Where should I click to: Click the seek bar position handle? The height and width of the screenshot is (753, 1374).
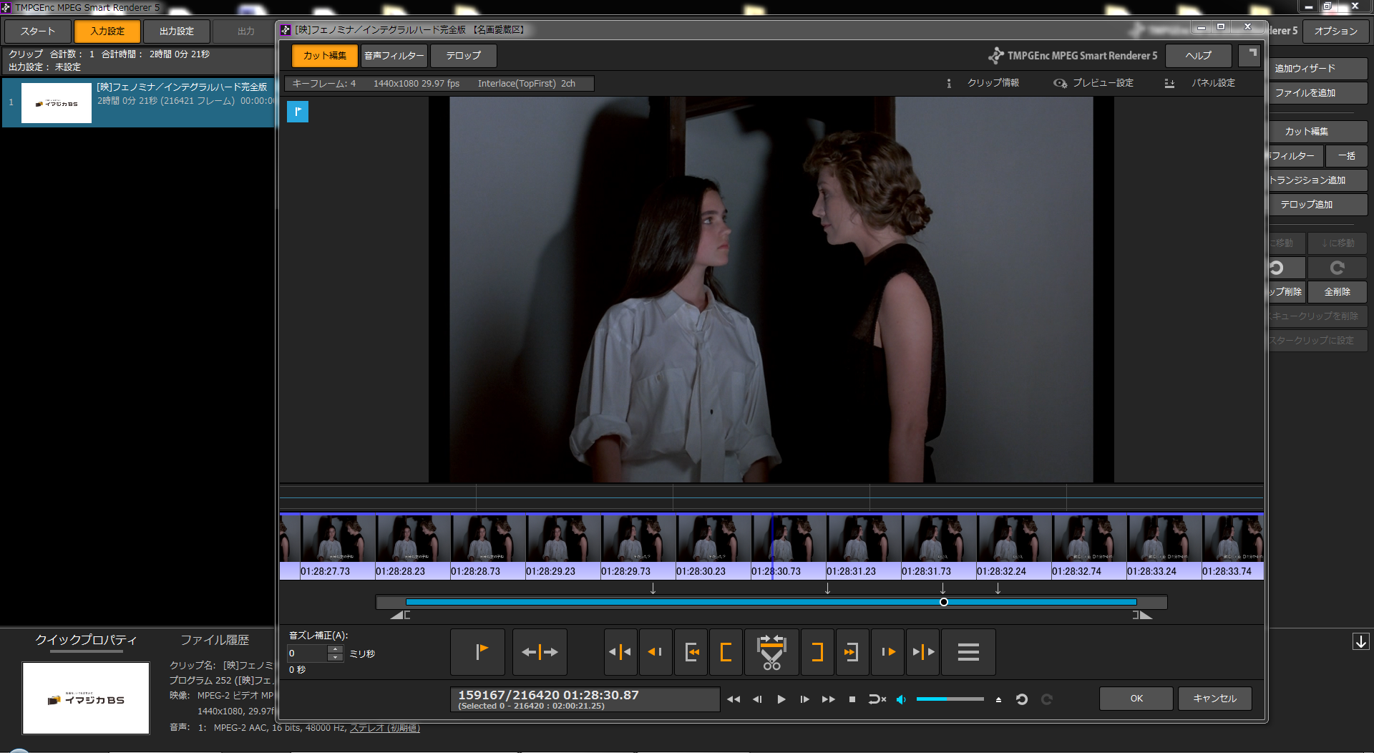pos(944,602)
